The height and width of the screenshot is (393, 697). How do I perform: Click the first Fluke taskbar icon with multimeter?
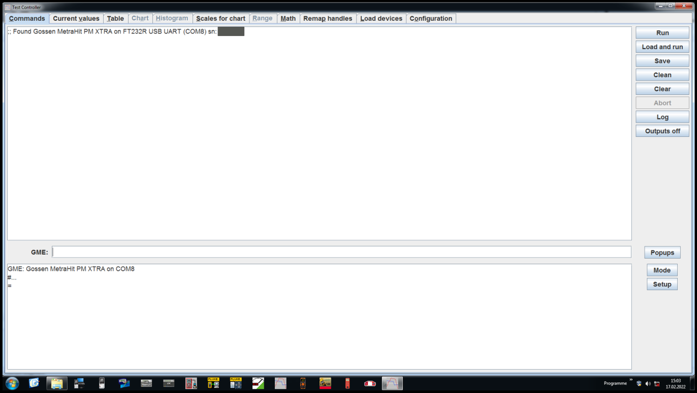pyautogui.click(x=213, y=384)
